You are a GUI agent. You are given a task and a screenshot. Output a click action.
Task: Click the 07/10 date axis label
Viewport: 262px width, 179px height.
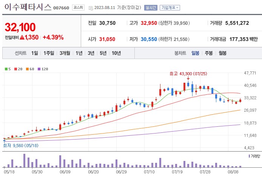pyautogui.click(x=149, y=172)
